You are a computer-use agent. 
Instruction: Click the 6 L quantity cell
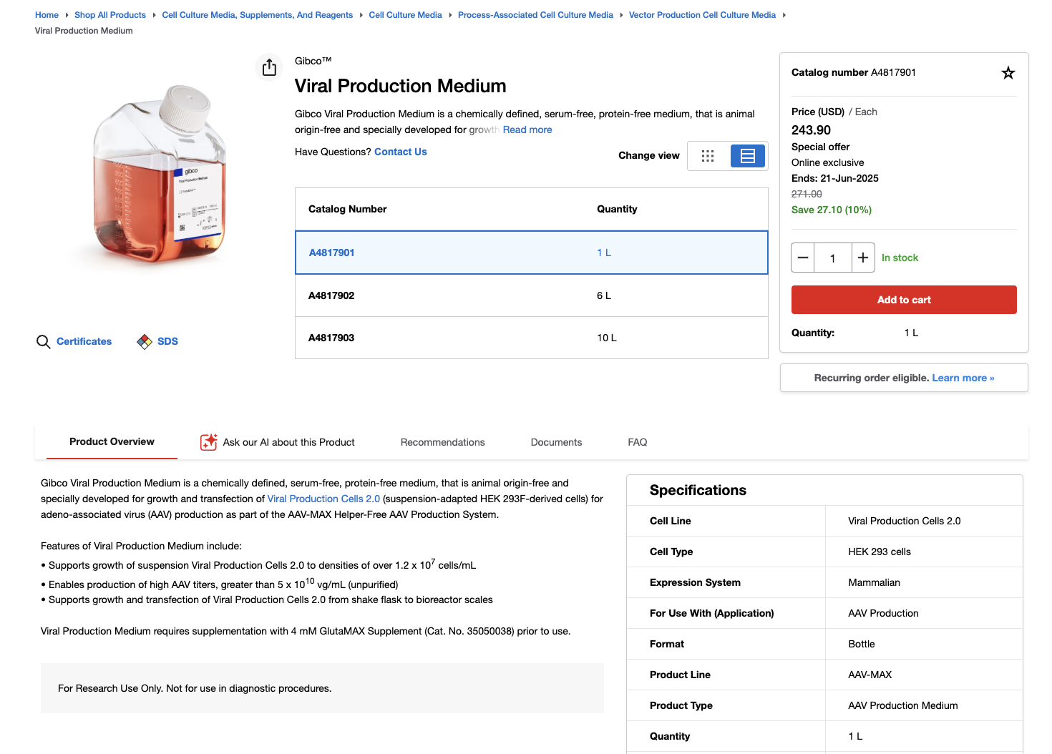tap(604, 295)
